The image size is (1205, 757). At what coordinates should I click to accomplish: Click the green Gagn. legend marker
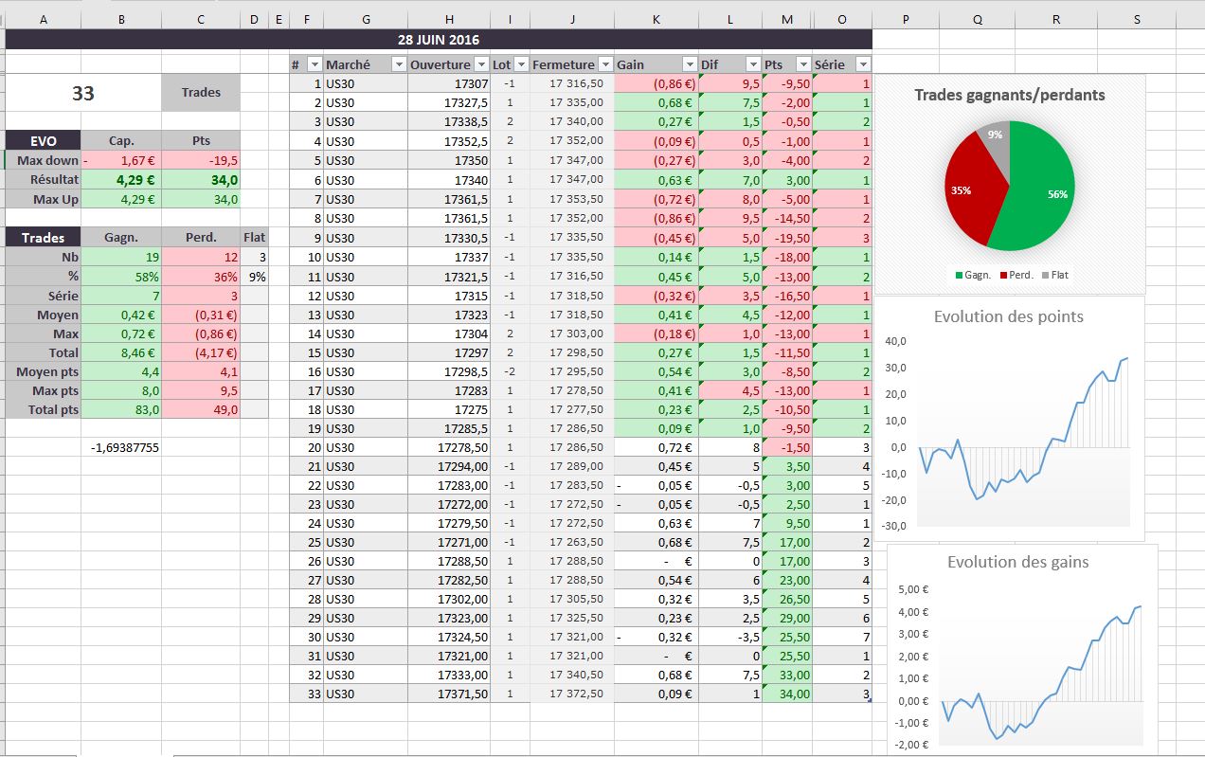[x=959, y=275]
